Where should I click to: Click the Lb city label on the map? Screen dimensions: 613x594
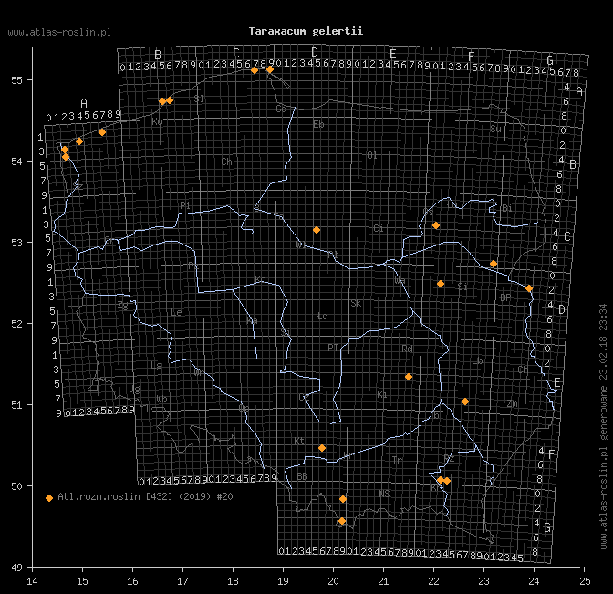click(477, 360)
